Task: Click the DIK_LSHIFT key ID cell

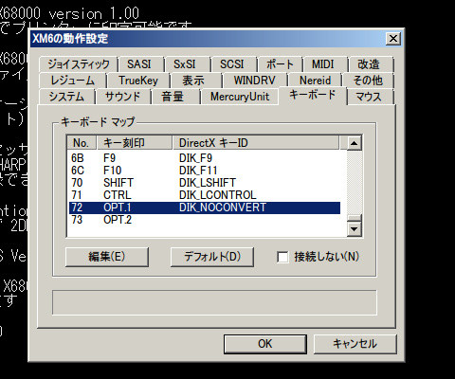Action: pos(208,183)
